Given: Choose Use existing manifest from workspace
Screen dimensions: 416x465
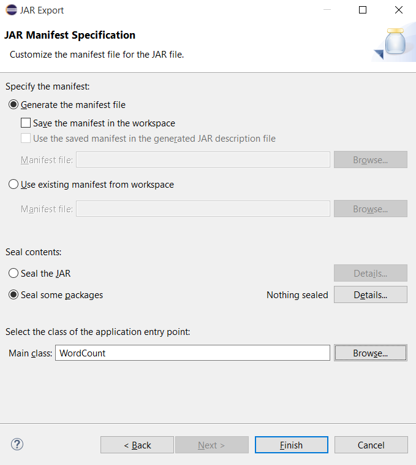Looking at the screenshot, I should (x=13, y=185).
